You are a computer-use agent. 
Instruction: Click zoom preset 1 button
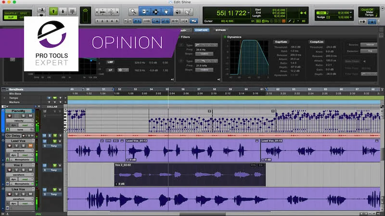[98, 21]
